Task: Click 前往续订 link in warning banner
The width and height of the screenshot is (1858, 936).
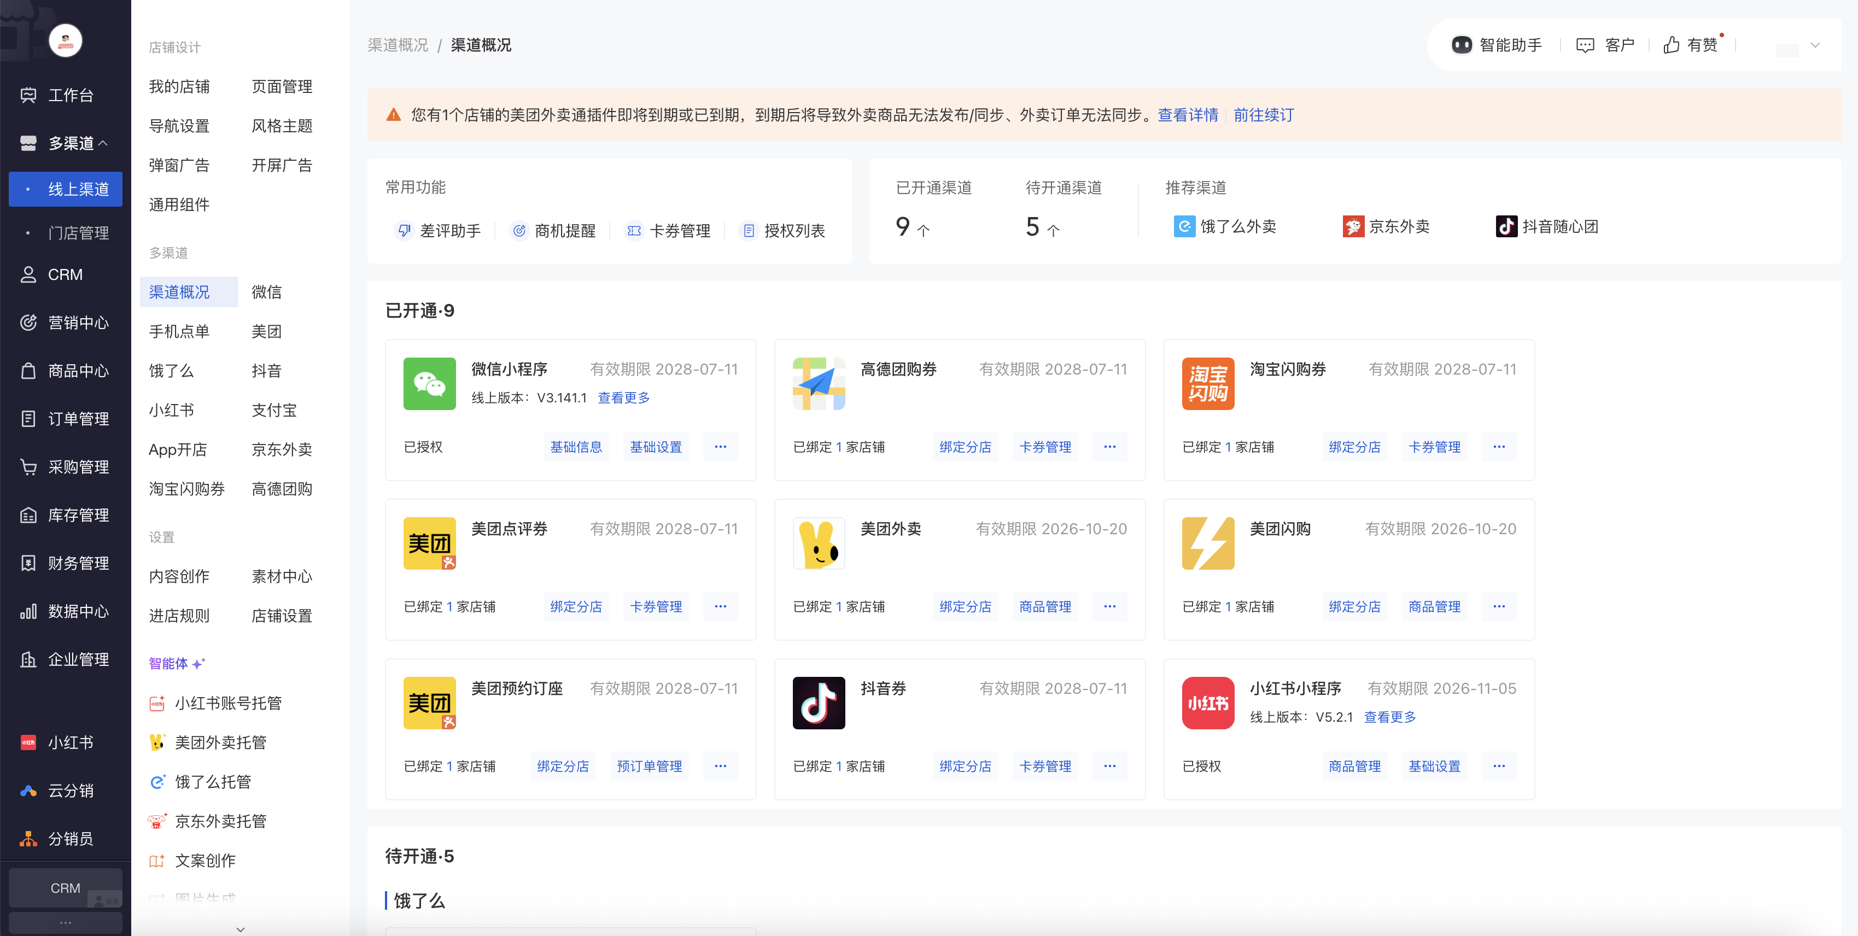Action: [1263, 115]
